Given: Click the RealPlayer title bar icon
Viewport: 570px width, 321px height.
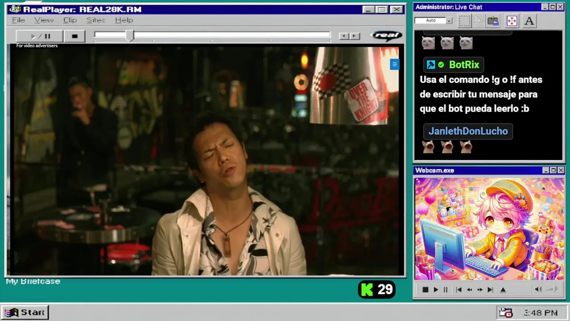Looking at the screenshot, I should (x=15, y=9).
